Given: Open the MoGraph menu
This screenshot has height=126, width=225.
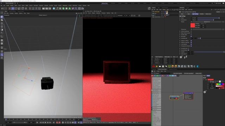Looking at the screenshot, I should pyautogui.click(x=36, y=6).
